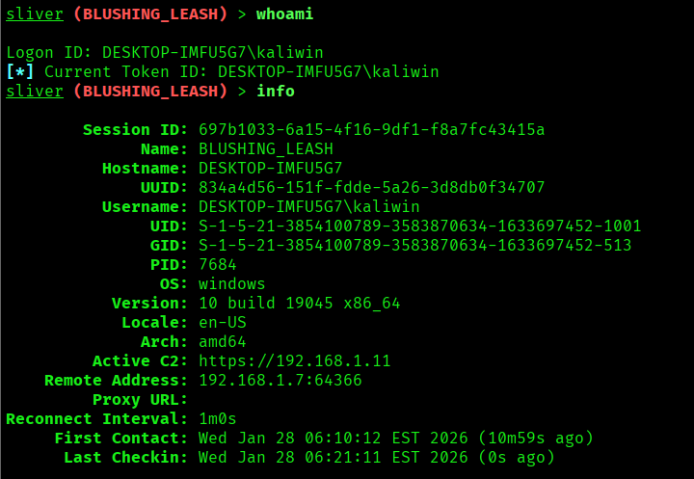Click the Last Checkin timestamp
The image size is (694, 479).
tap(376, 458)
